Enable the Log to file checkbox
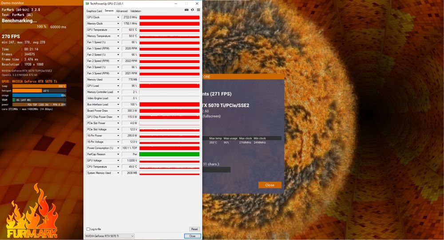This screenshot has height=240, width=444. [88, 229]
